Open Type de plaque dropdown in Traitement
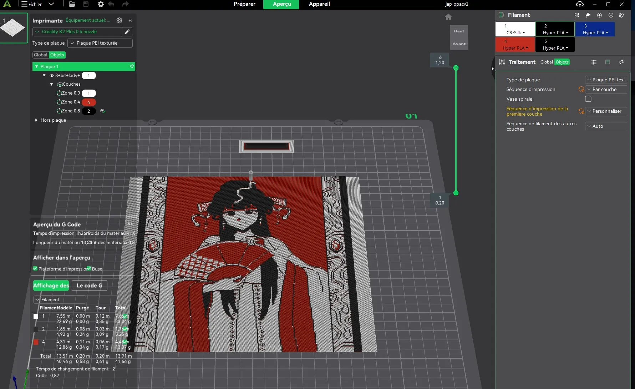Screen dimensions: 635x389 (606, 80)
